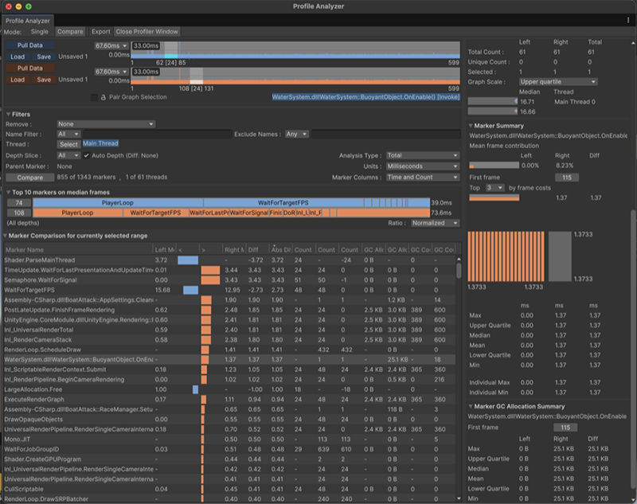Collapse the Marker Comparison section
Viewport: 637px width, 504px height.
[x=5, y=236]
